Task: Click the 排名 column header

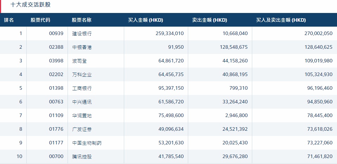Action: point(9,20)
